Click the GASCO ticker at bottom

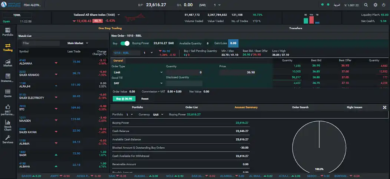pos(32,176)
